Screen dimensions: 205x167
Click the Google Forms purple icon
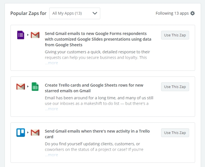pos(21,35)
